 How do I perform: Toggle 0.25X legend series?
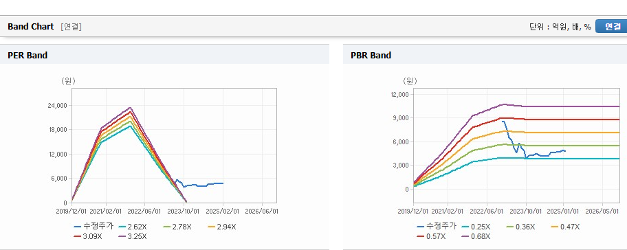(x=476, y=227)
